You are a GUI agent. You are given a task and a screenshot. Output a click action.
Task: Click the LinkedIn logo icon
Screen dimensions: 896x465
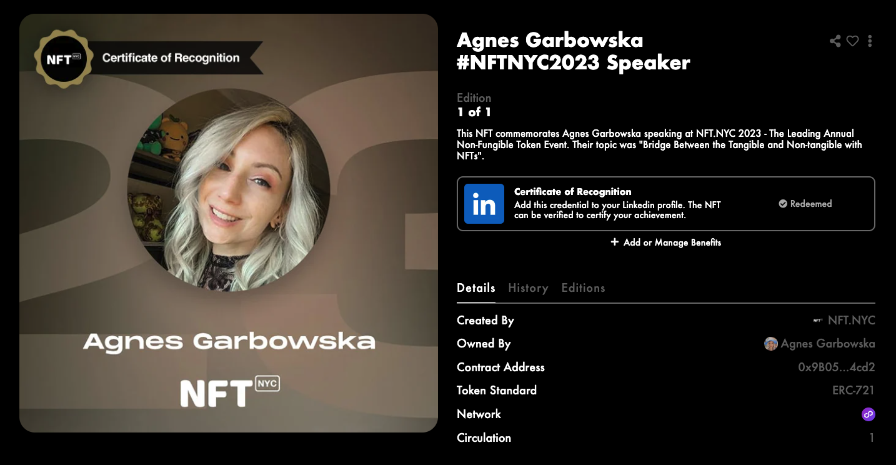[484, 204]
